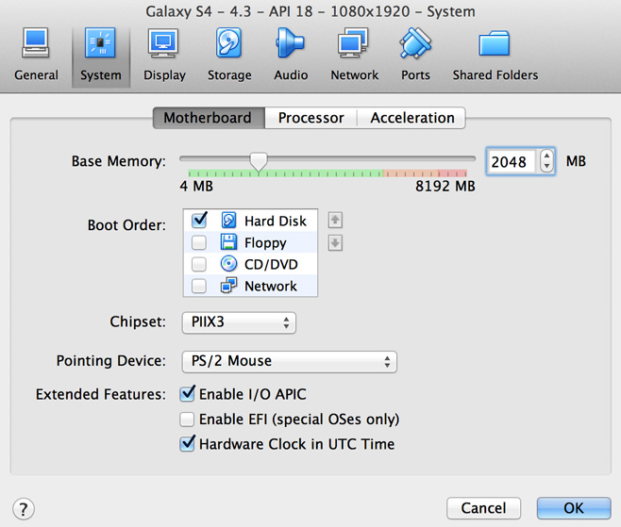
Task: Uncheck Hard Disk in boot order
Action: coord(199,221)
